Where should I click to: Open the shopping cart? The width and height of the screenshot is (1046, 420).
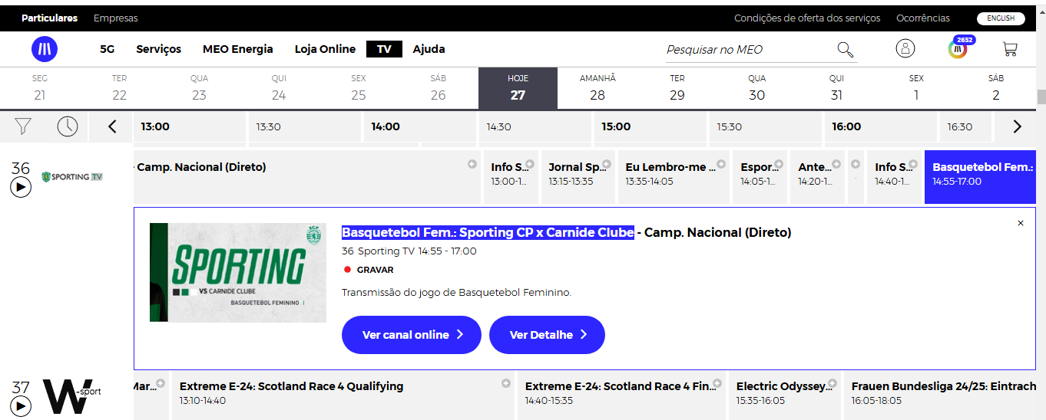click(1010, 49)
